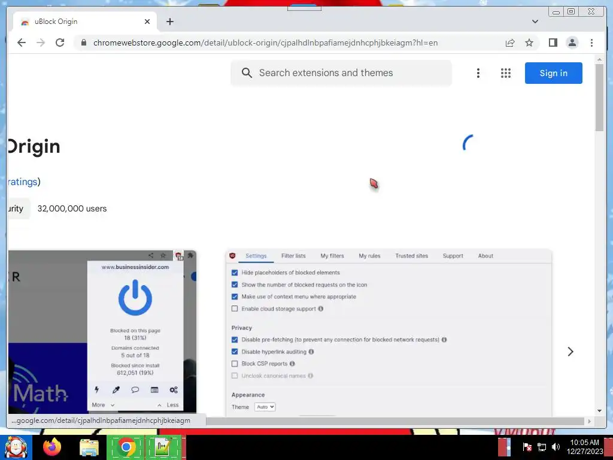Click the address bar URL
The image size is (613, 460).
(x=265, y=43)
